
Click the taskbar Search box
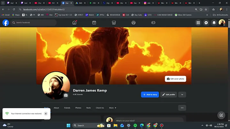88,125
